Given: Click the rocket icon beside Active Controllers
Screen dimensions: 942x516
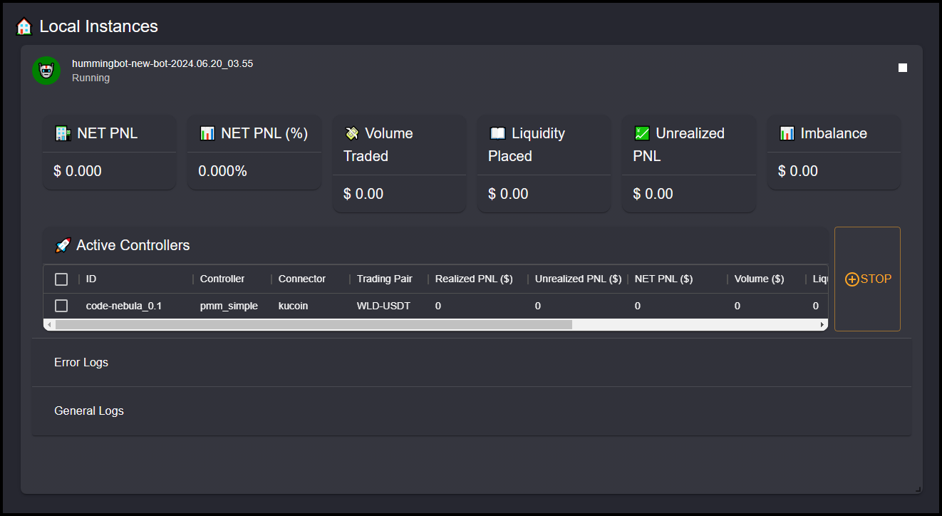Looking at the screenshot, I should pos(63,245).
